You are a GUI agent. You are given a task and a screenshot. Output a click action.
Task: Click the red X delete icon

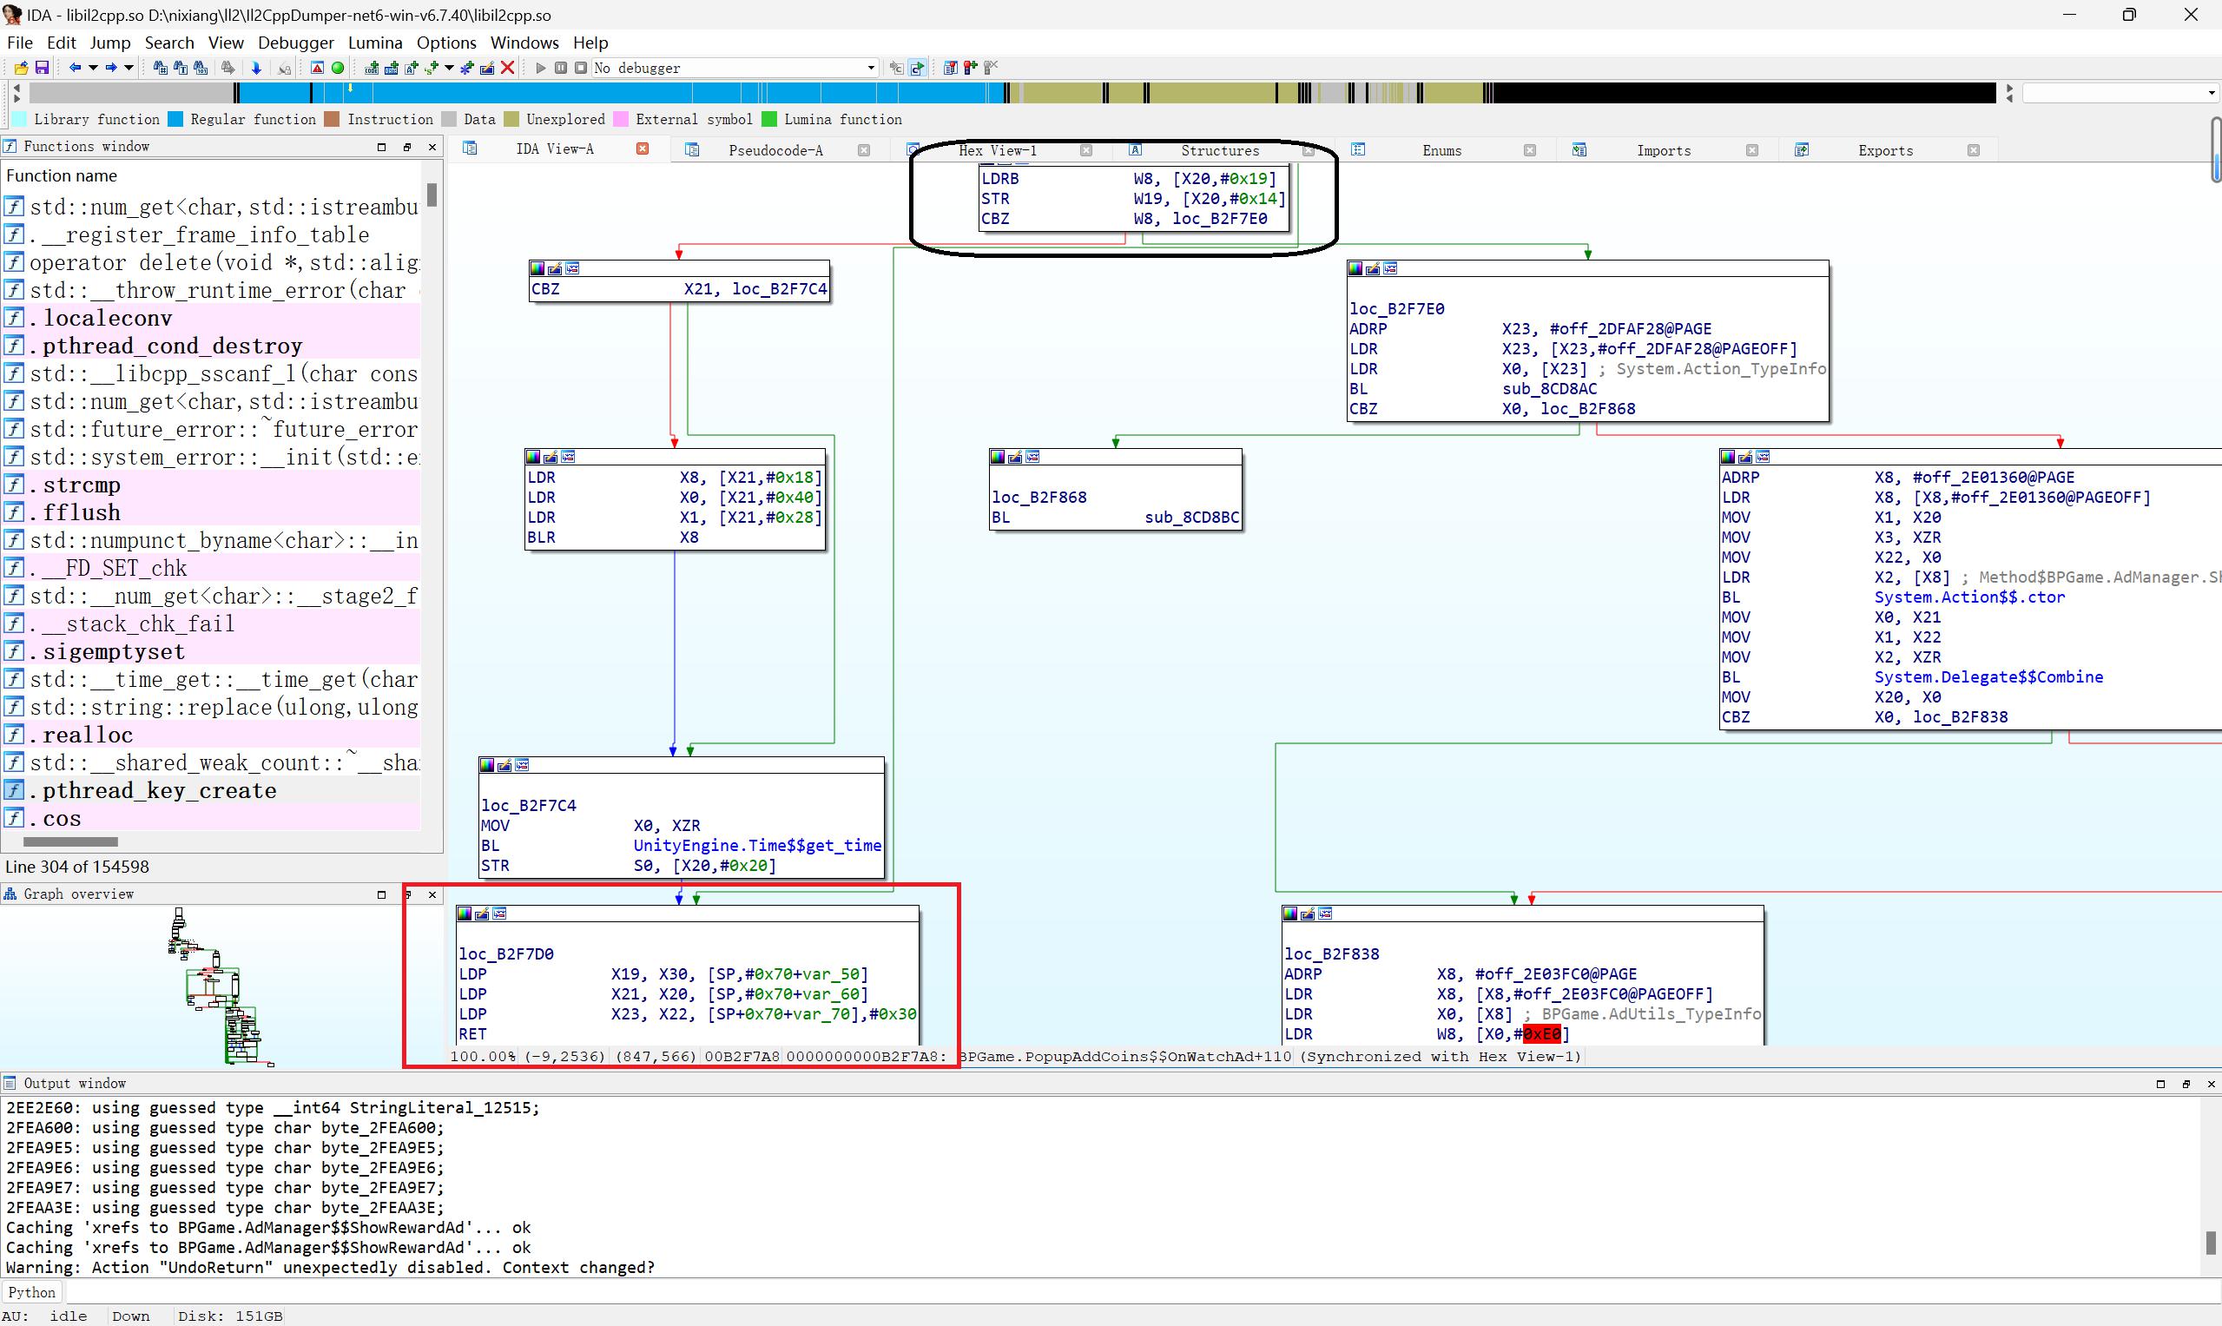(507, 68)
